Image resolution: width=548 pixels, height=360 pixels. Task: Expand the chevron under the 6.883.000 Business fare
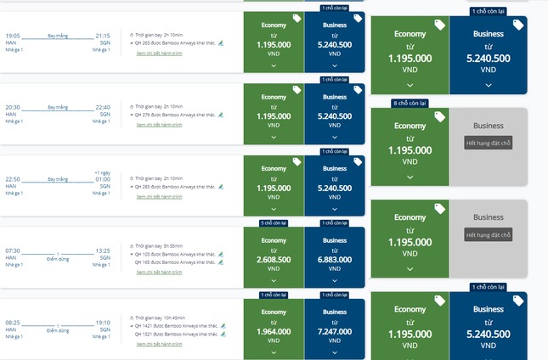coord(335,279)
